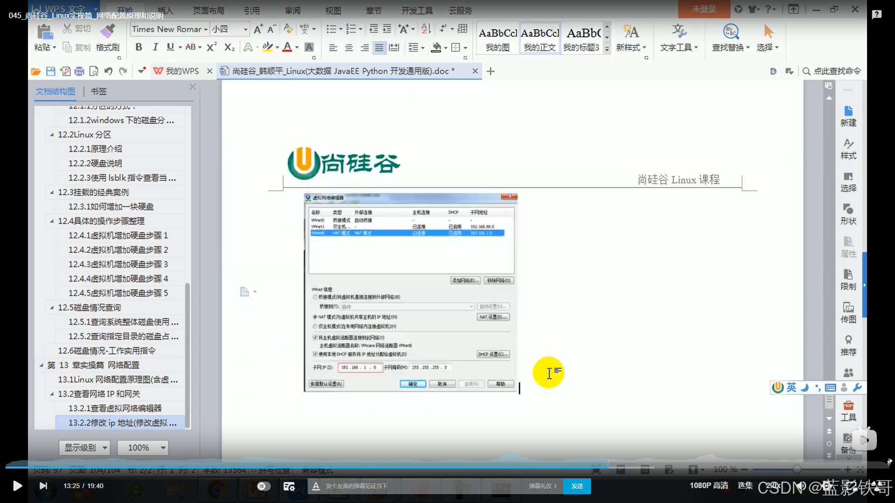Click the Save icon in quick toolbar
Screen dimensions: 895x503
pos(51,71)
